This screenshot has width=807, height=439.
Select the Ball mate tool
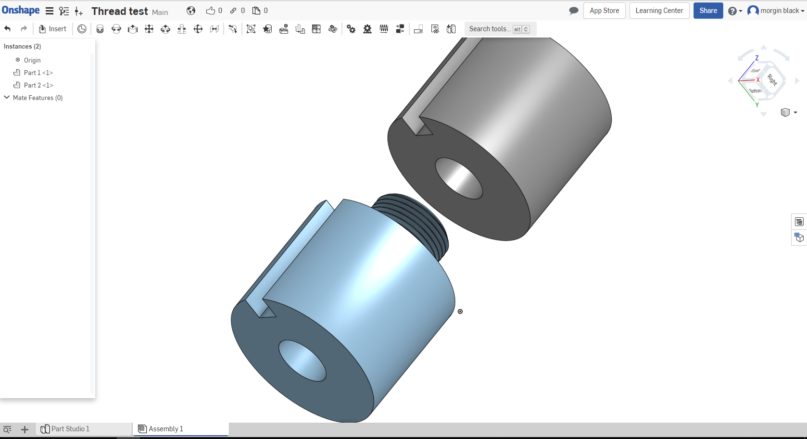[198, 29]
